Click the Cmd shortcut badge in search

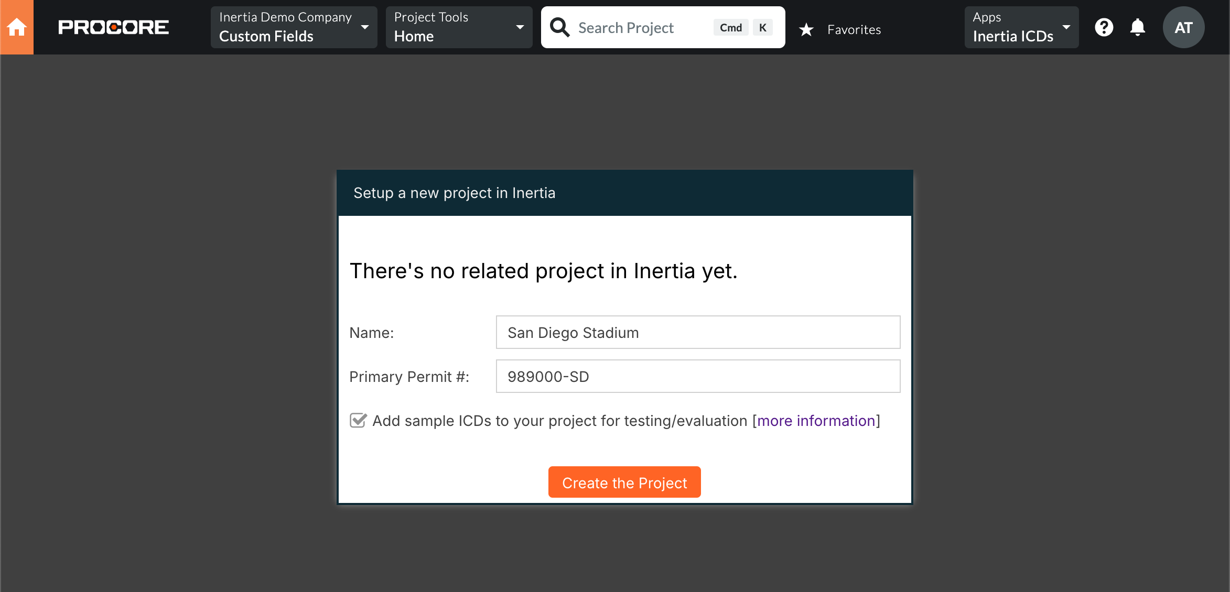click(731, 28)
